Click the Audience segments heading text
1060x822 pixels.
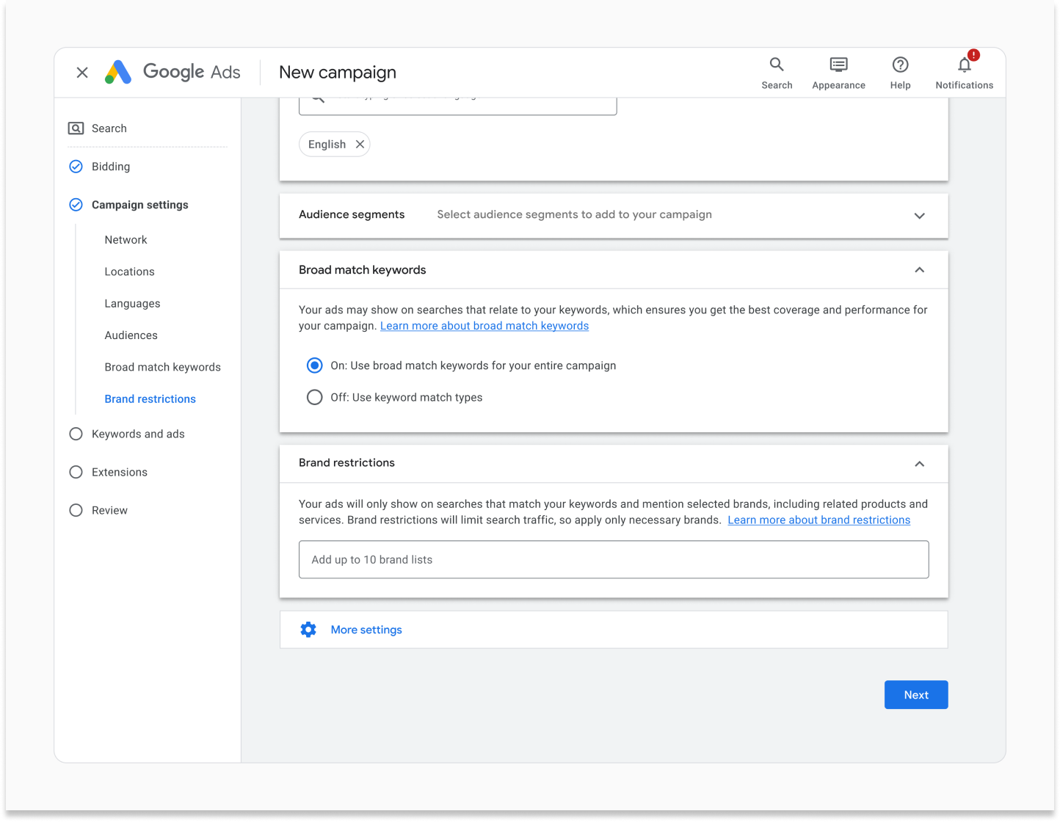point(352,214)
